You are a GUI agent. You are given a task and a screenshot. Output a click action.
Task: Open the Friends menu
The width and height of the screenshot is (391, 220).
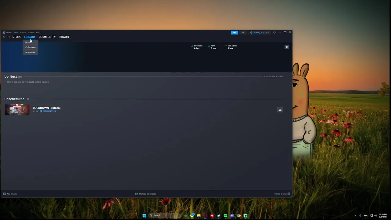[23, 32]
